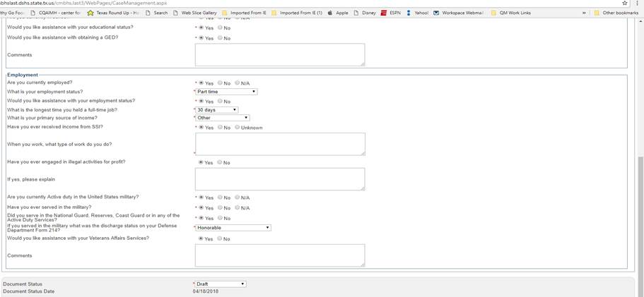Open the employment status Part time dropdown
The height and width of the screenshot is (297, 644).
tap(226, 92)
